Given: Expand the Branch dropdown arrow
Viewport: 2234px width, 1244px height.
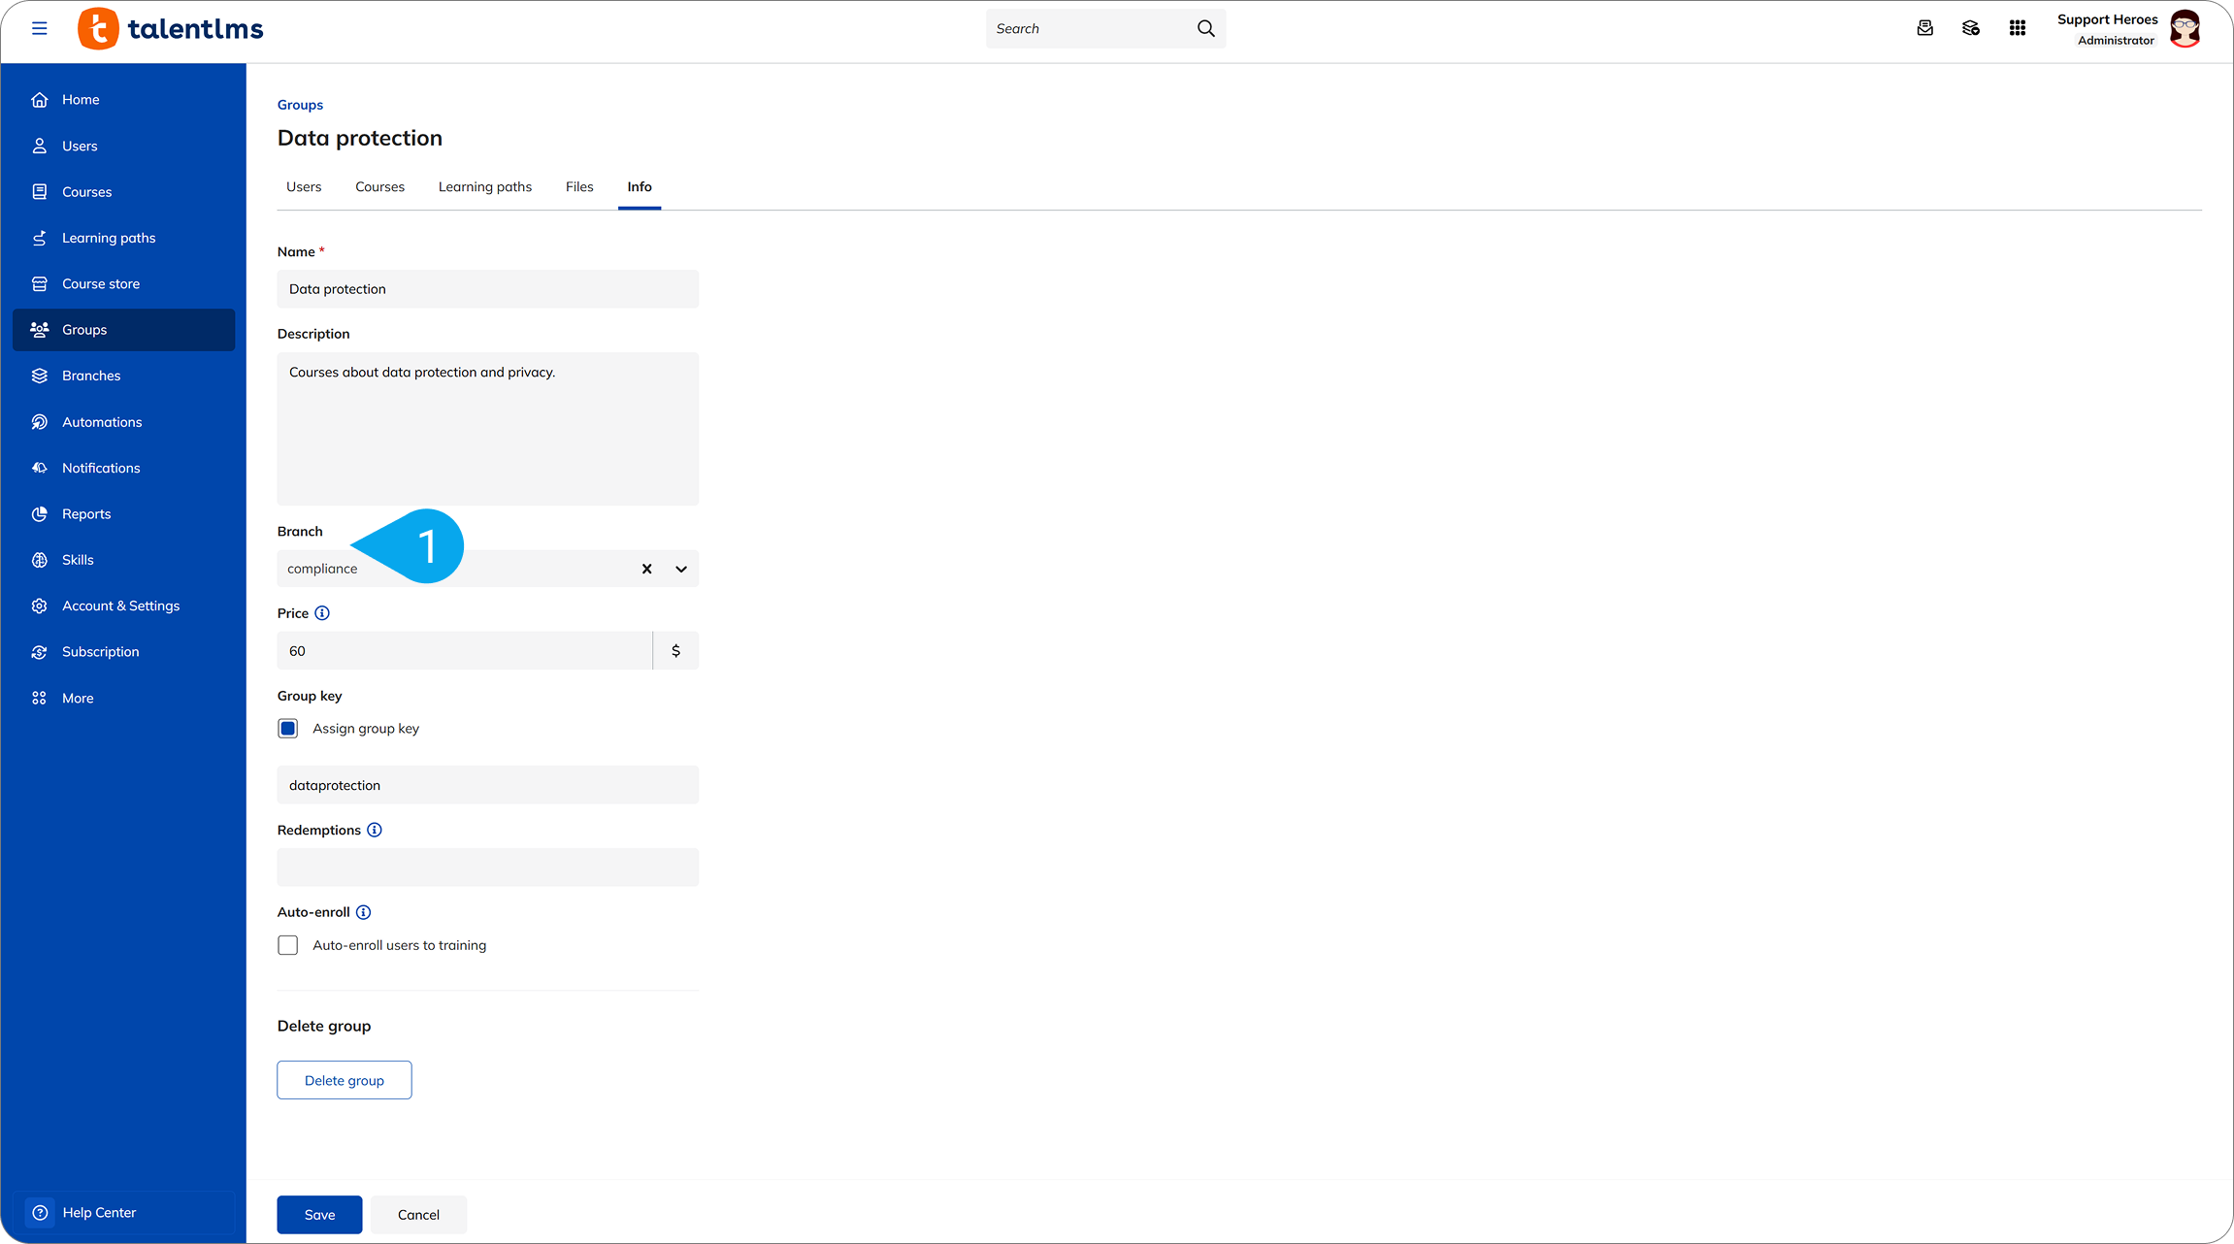Looking at the screenshot, I should click(x=681, y=569).
